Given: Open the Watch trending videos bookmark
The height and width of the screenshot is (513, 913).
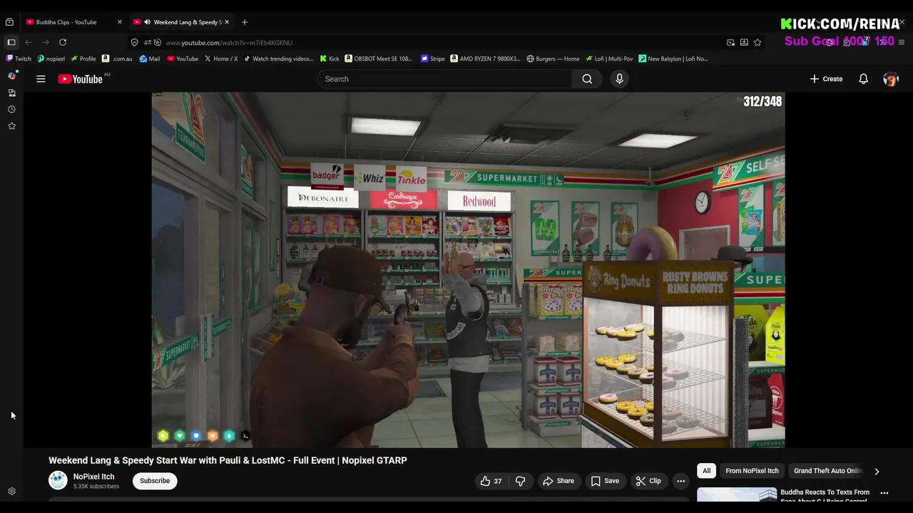Looking at the screenshot, I should pos(278,59).
